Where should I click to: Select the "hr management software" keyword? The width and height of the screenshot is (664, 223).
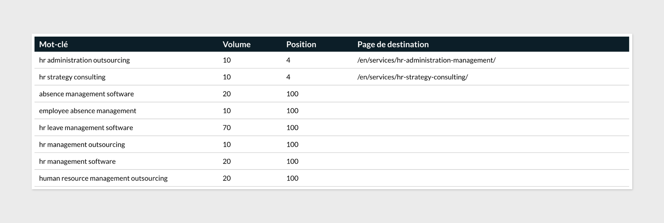[x=77, y=162]
